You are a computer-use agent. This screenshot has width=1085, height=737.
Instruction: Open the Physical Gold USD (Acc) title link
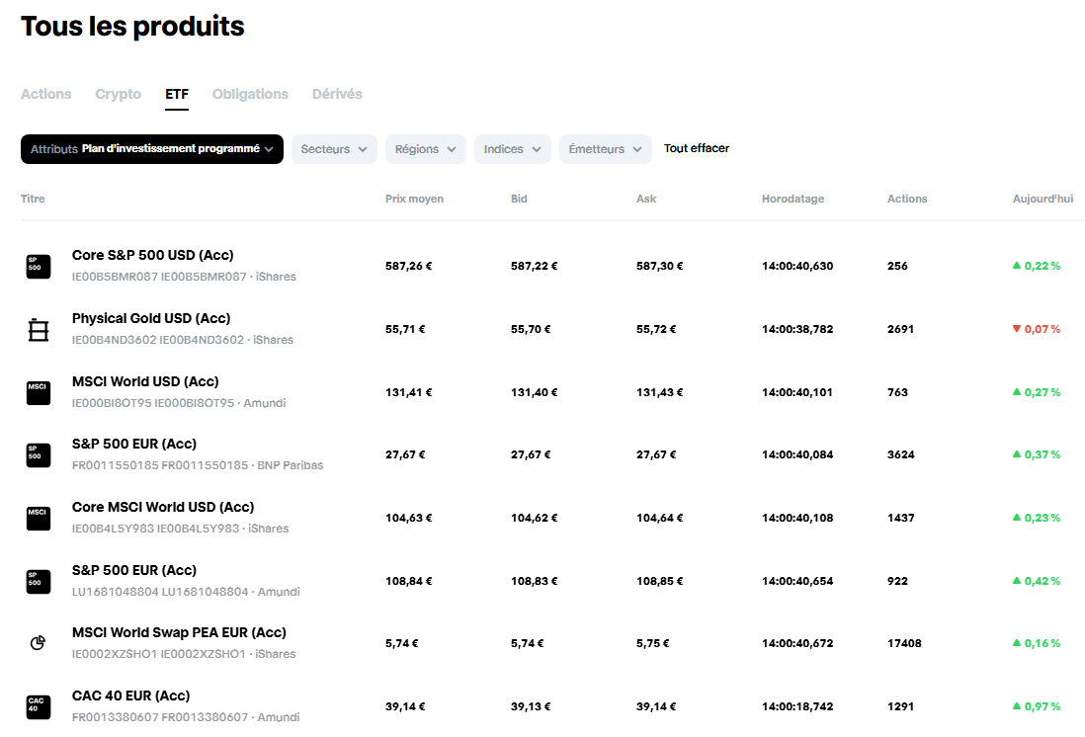tap(151, 318)
